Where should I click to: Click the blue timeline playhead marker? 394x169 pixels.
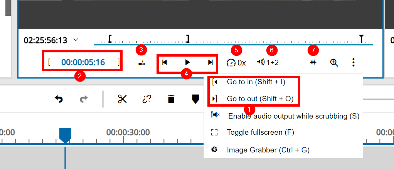(65, 135)
